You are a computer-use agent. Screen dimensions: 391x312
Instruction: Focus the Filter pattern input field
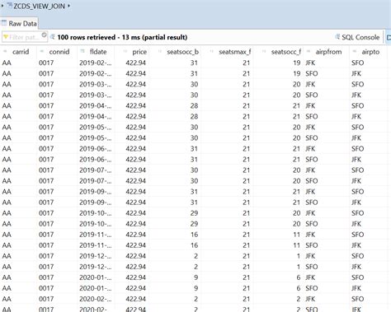coord(25,37)
